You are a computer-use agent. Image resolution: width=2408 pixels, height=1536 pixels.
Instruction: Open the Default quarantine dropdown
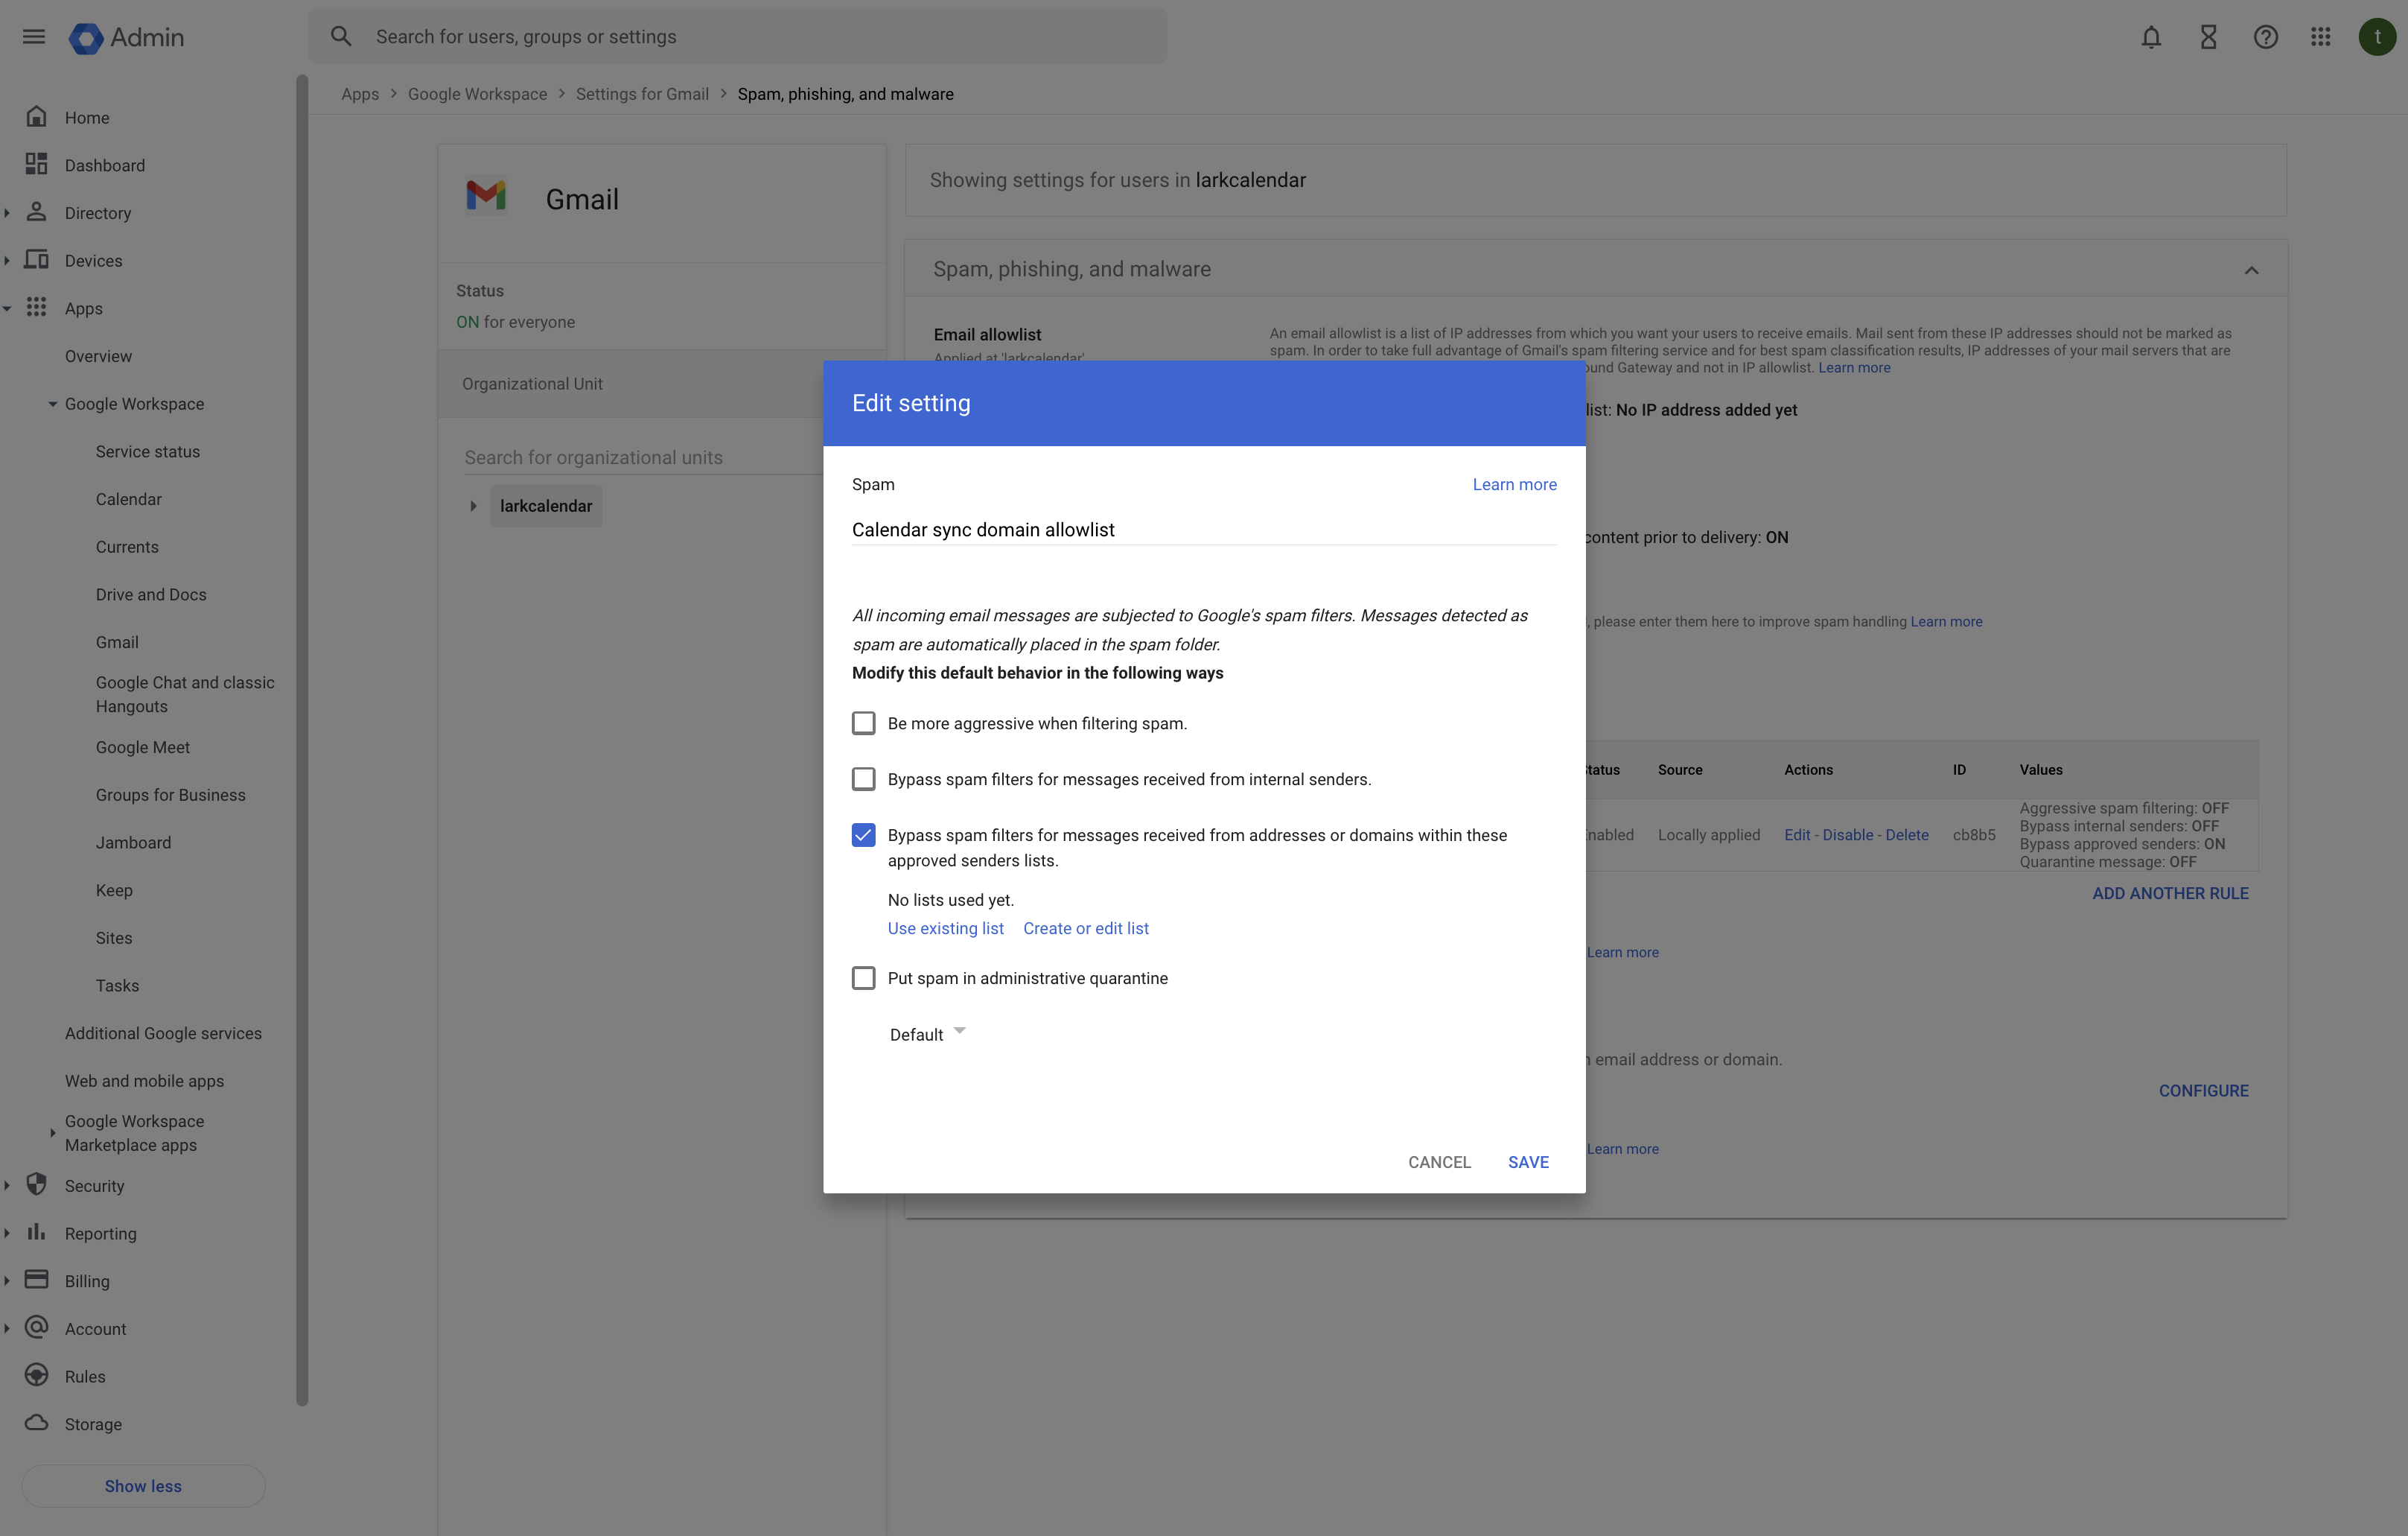(x=927, y=1034)
